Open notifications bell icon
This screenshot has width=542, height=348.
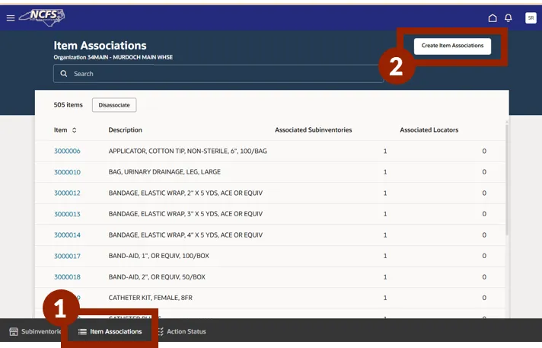tap(509, 18)
